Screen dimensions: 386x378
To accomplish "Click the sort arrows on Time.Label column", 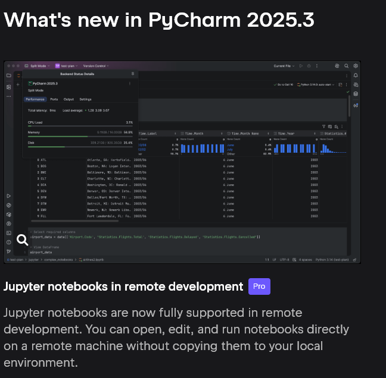I will click(175, 134).
